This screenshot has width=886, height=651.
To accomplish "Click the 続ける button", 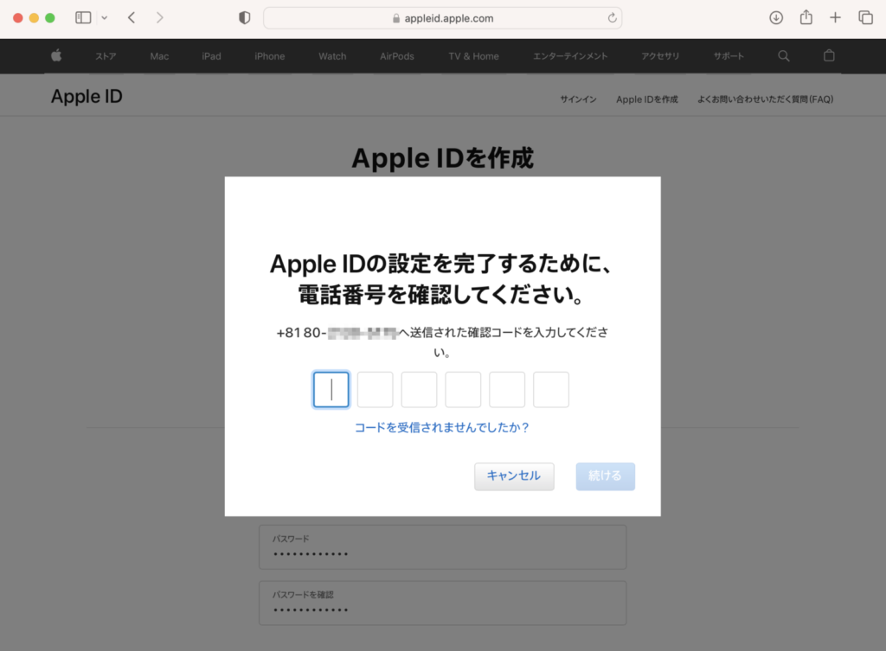I will pos(605,476).
